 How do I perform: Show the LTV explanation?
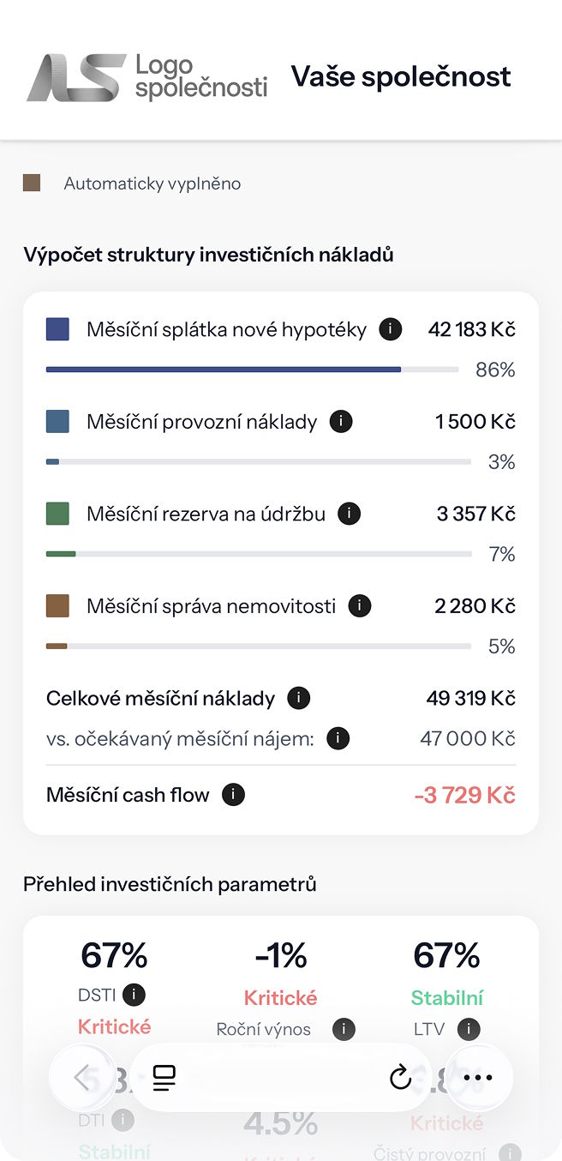coord(468,1029)
